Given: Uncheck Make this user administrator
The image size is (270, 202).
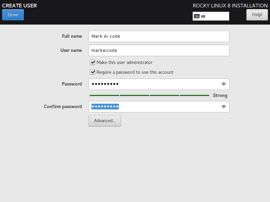Looking at the screenshot, I should coord(92,62).
